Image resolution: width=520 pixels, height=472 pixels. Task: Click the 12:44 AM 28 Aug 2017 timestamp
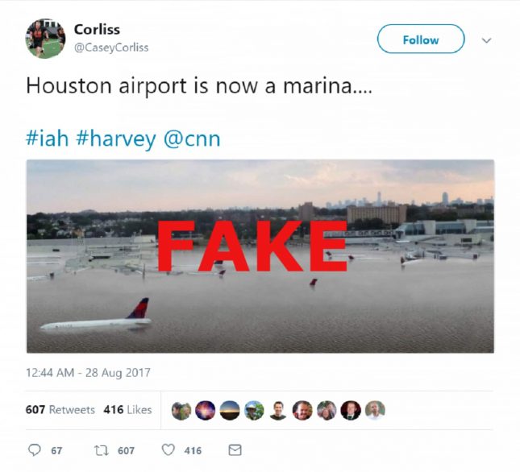tap(88, 373)
